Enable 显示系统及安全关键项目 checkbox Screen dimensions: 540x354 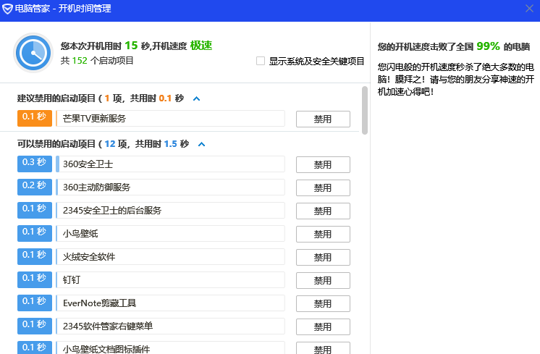pyautogui.click(x=261, y=62)
